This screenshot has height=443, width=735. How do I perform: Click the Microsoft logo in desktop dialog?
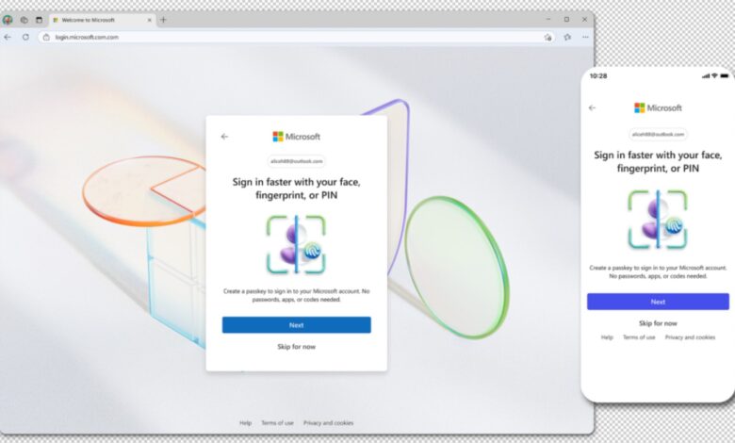296,137
